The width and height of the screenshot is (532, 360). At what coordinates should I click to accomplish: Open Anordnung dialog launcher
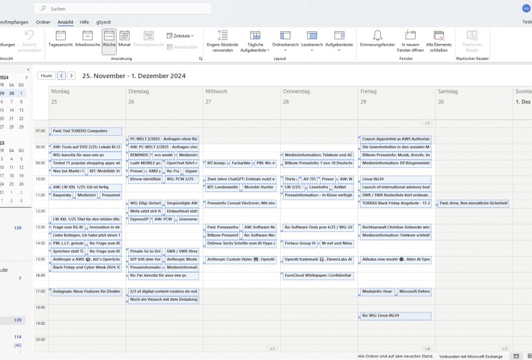pos(200,59)
